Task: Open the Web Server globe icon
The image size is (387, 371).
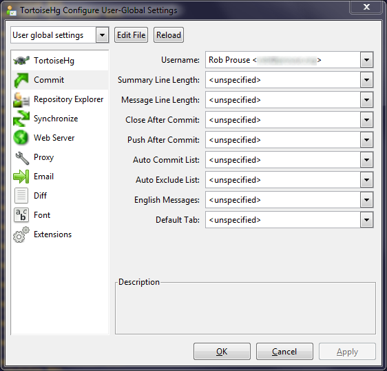Action: [x=21, y=138]
